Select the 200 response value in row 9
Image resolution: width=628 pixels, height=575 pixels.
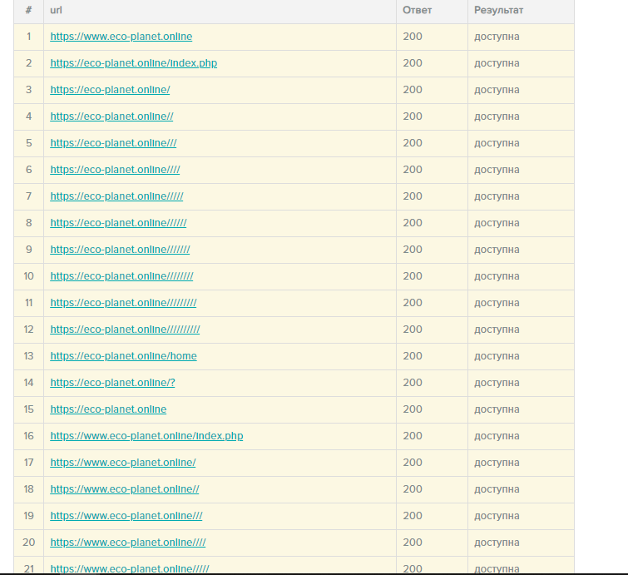pyautogui.click(x=413, y=250)
